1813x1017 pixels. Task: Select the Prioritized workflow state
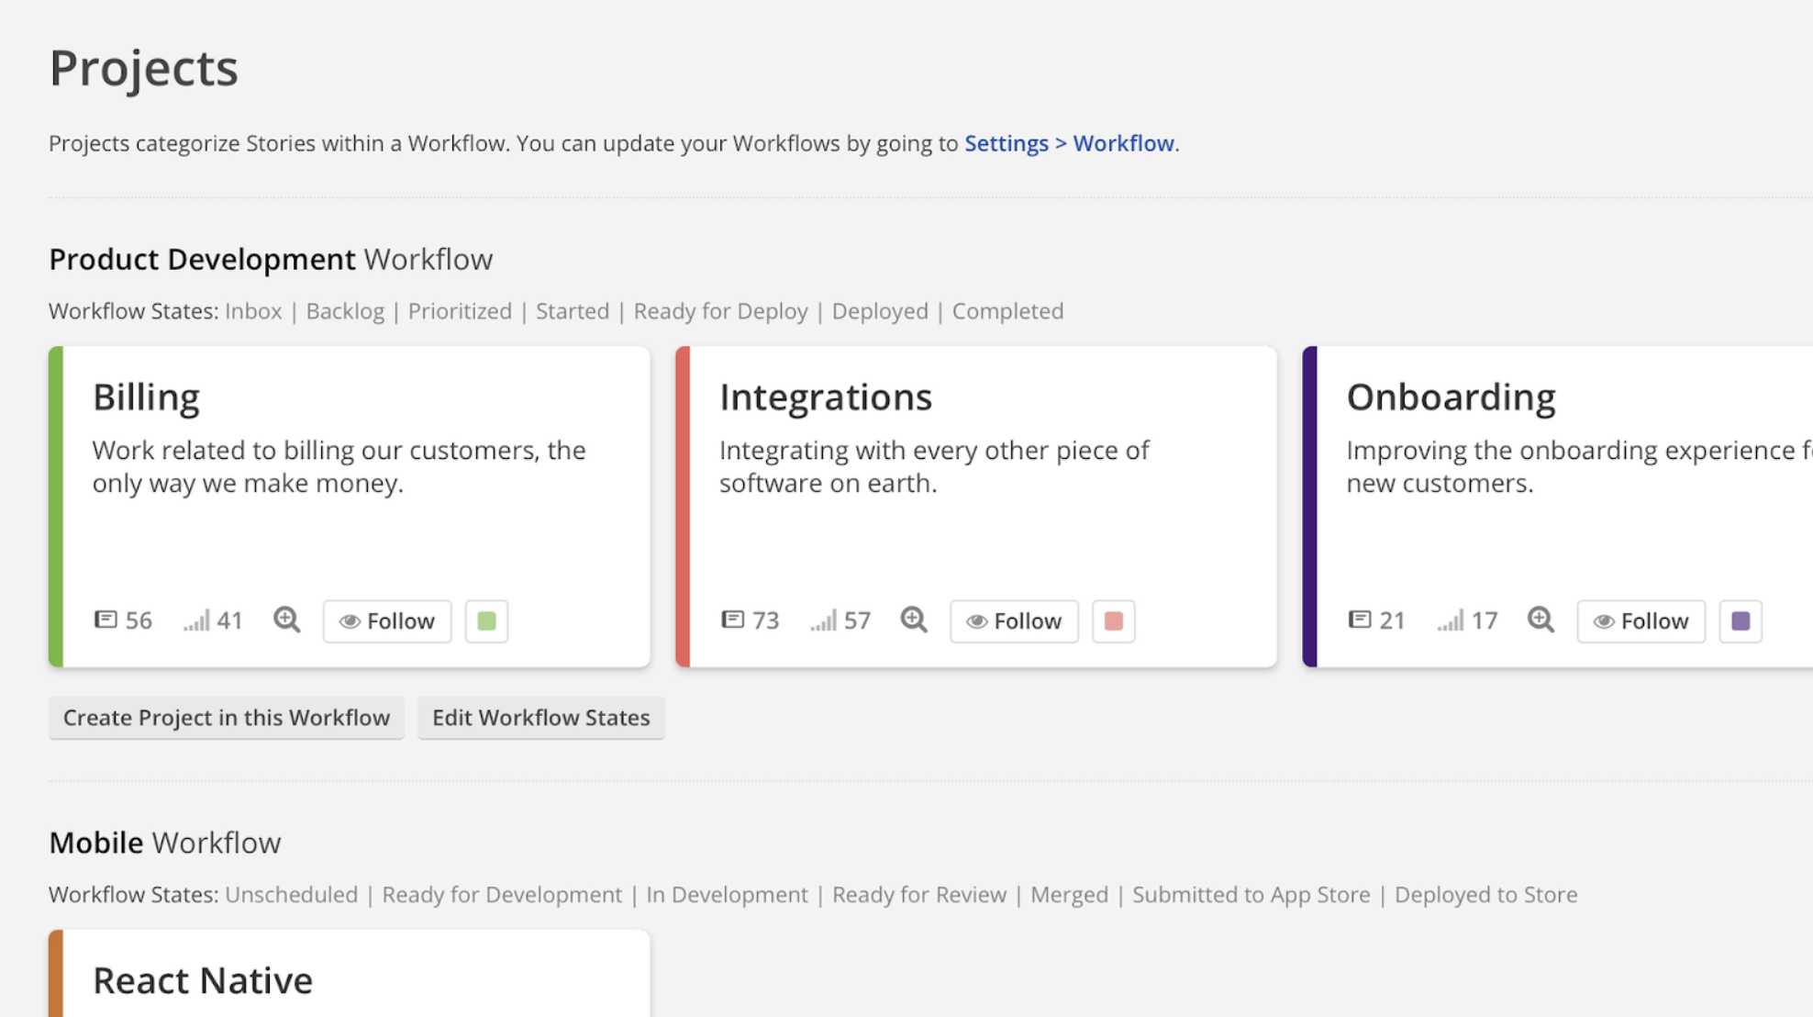click(x=460, y=311)
